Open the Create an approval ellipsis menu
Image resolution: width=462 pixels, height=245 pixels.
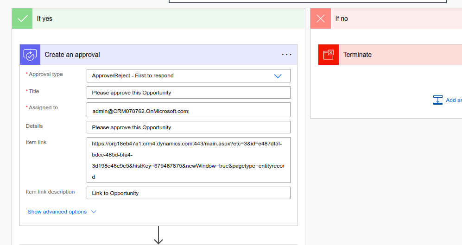(x=286, y=55)
